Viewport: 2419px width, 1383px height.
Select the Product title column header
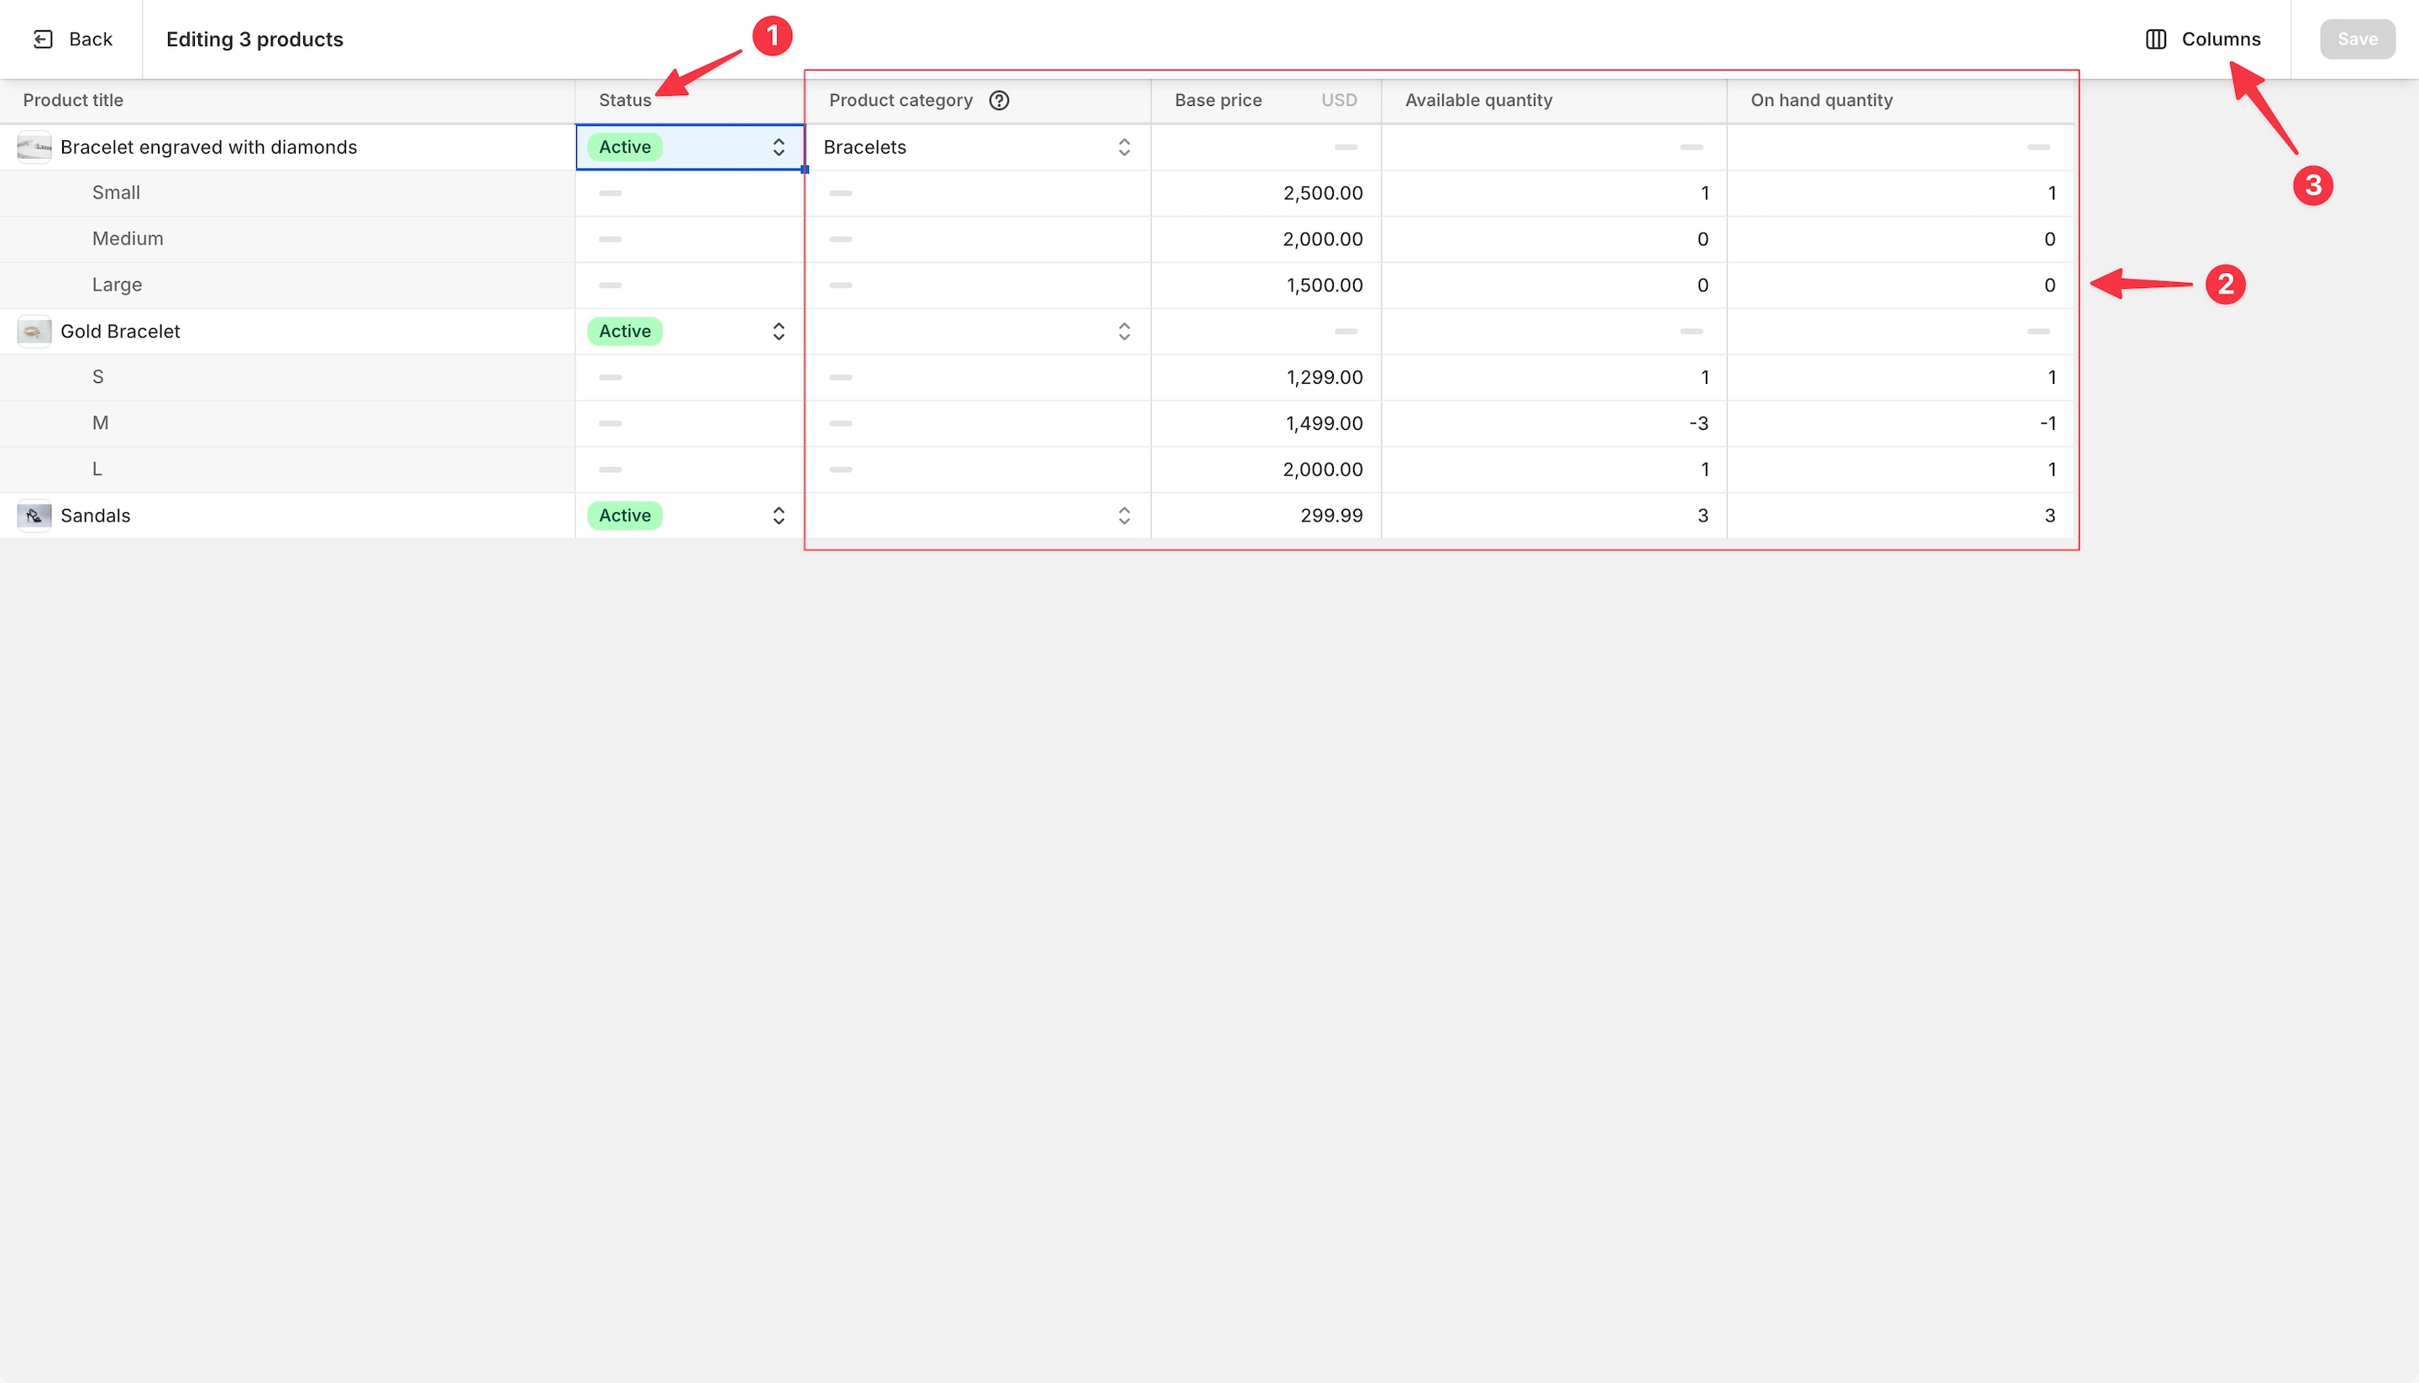coord(287,101)
